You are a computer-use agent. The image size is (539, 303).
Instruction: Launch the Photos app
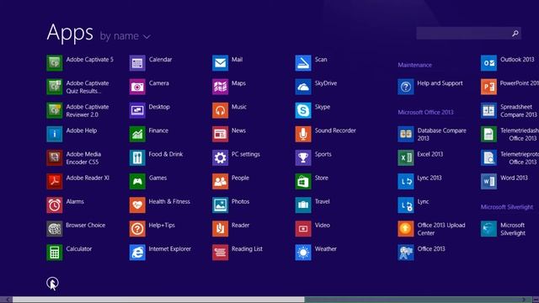coord(231,205)
